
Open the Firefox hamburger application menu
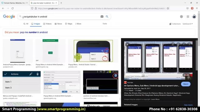click(197, 8)
